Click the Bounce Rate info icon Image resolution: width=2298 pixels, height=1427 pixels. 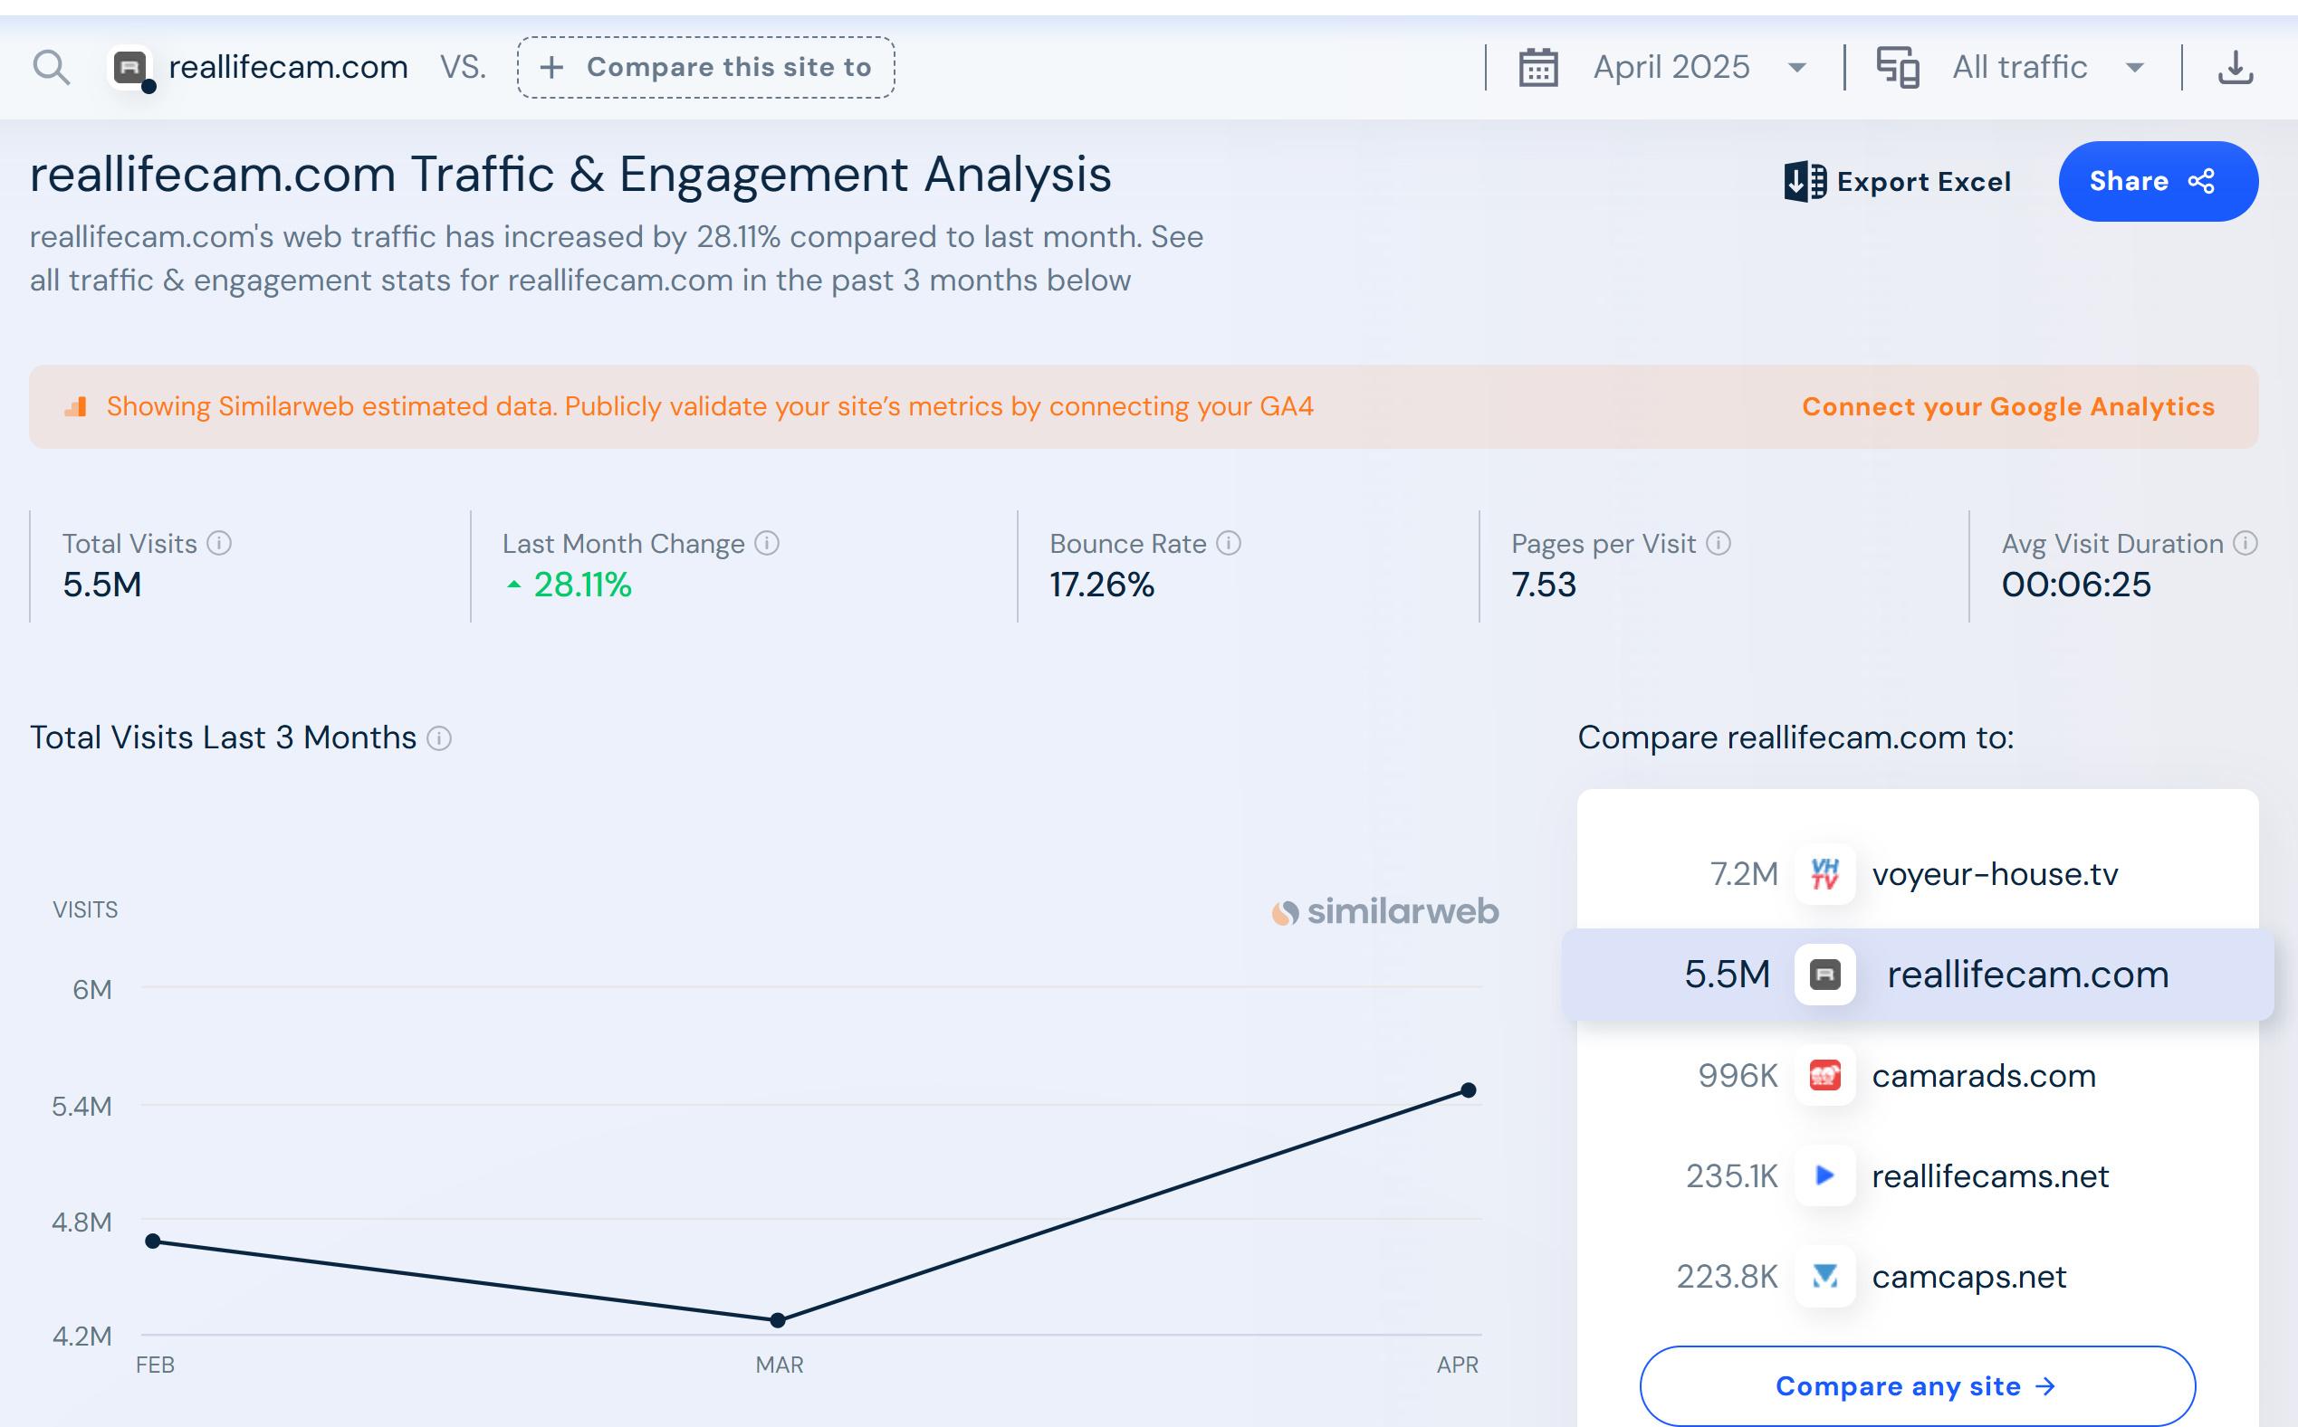pos(1229,544)
